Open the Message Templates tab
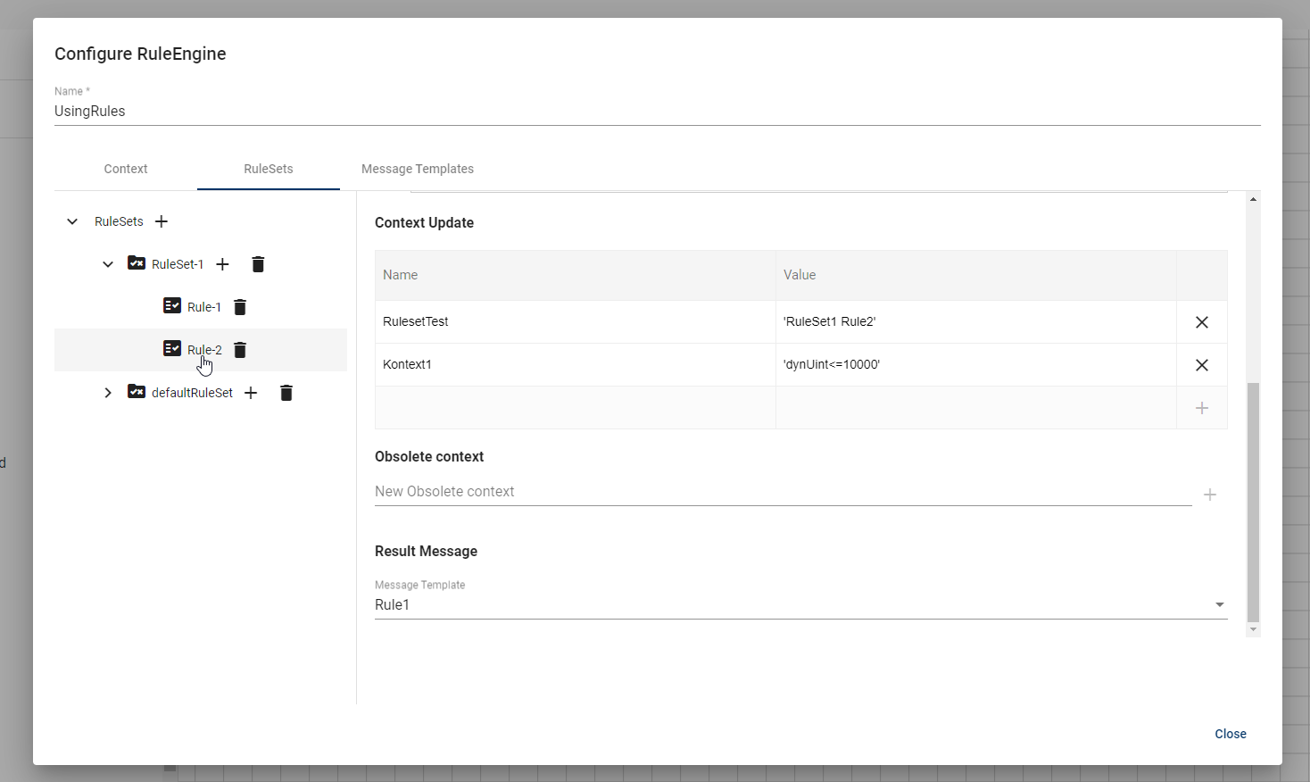 pyautogui.click(x=418, y=169)
